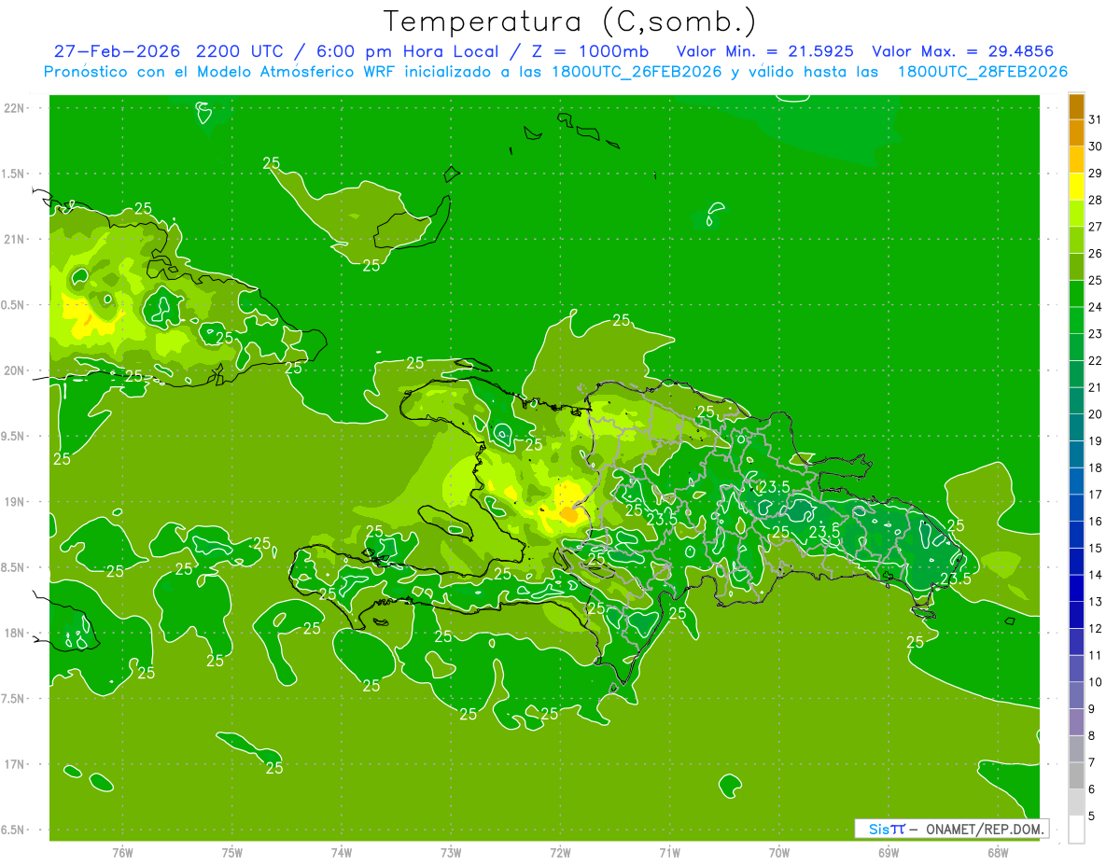Select "Valor Max. = 29.4856" text
Image resolution: width=1120 pixels, height=865 pixels.
point(962,51)
